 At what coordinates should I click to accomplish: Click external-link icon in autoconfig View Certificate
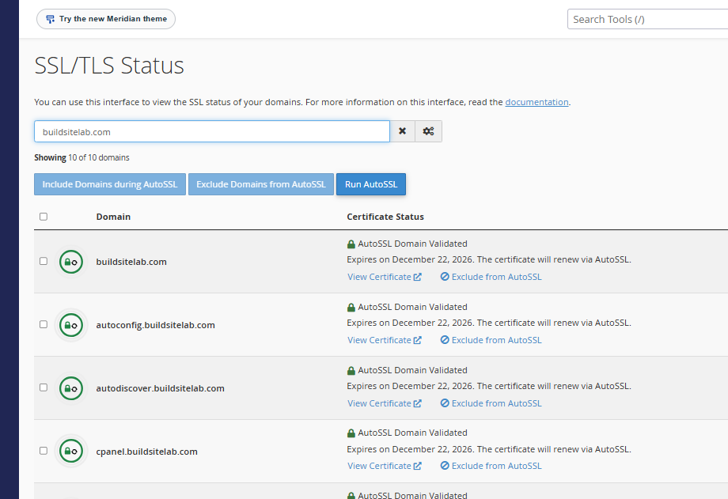tap(417, 340)
